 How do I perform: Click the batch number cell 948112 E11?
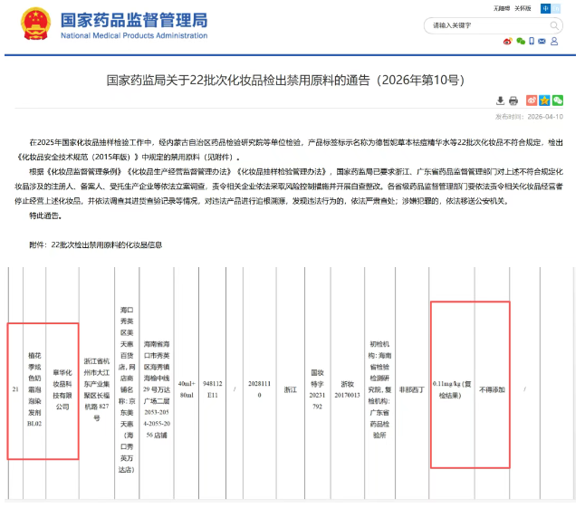212,389
